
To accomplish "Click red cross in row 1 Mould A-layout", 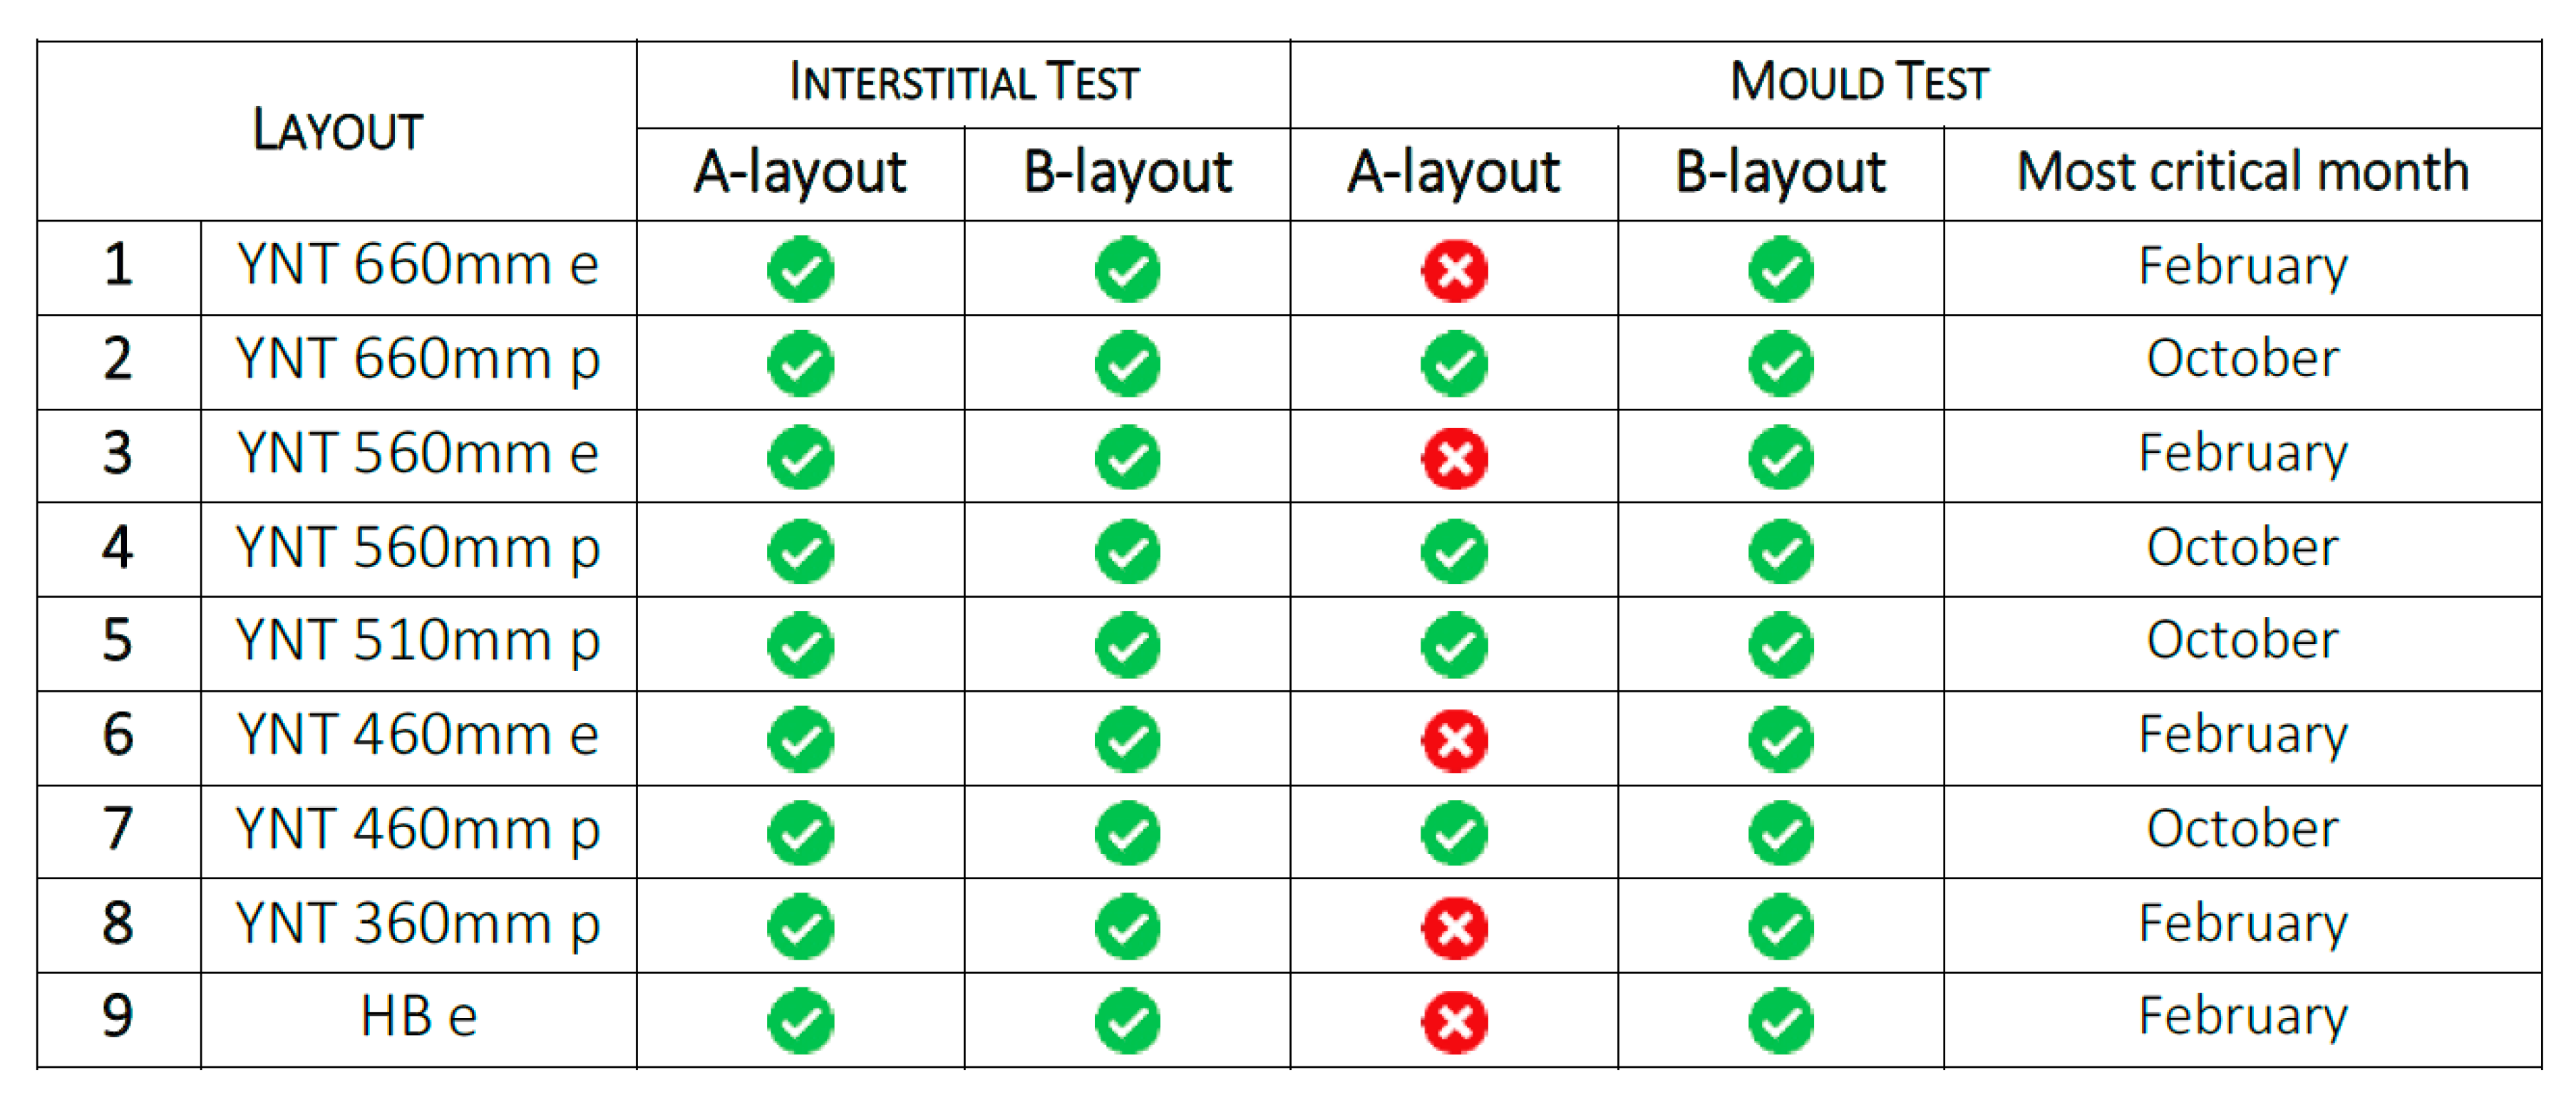I will [1454, 270].
